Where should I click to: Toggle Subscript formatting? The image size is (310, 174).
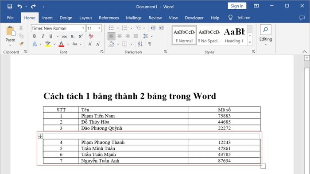pyautogui.click(x=73, y=36)
